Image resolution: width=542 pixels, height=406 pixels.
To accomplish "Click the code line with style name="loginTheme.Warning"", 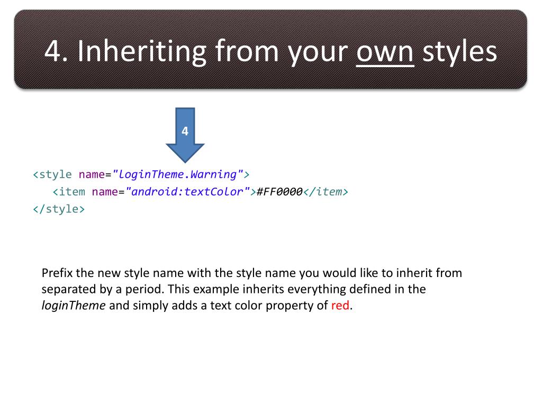I will tap(141, 174).
